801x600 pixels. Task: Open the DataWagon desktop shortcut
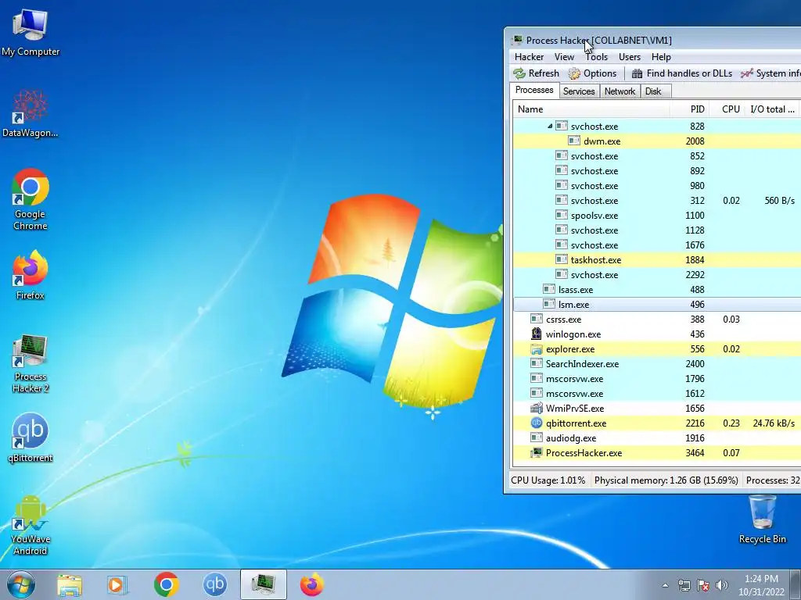point(31,113)
